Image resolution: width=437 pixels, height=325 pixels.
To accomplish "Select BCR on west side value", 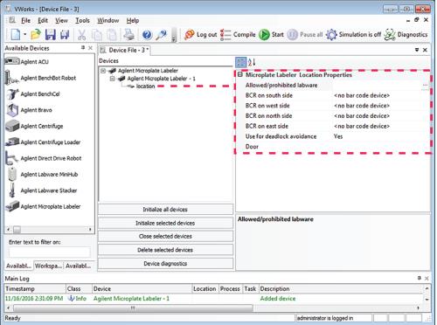I will [x=380, y=106].
